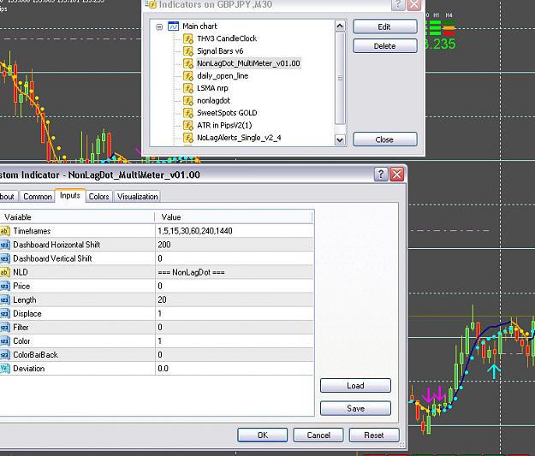Click help button in Indicators list window
Image resolution: width=535 pixels, height=456 pixels.
(398, 4)
